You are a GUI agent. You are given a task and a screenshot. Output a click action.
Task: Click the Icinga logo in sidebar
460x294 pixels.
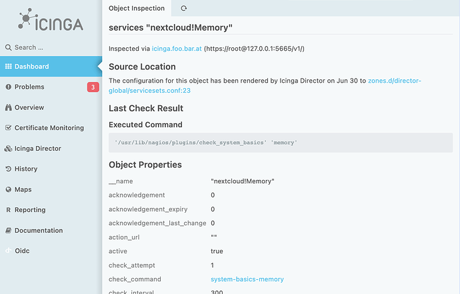(x=51, y=20)
